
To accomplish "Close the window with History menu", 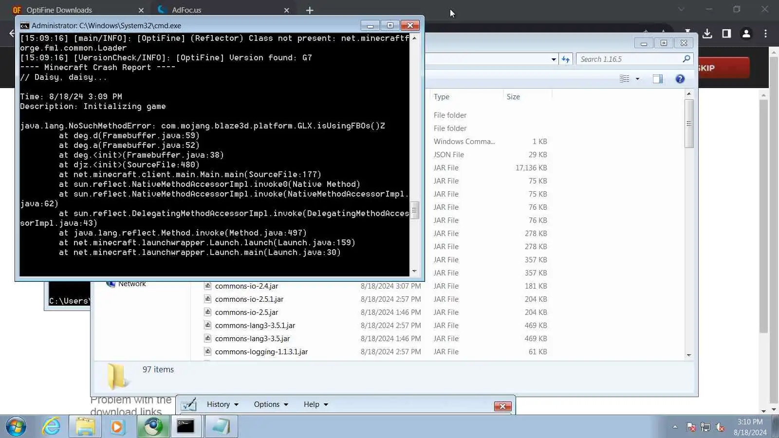I will (502, 406).
